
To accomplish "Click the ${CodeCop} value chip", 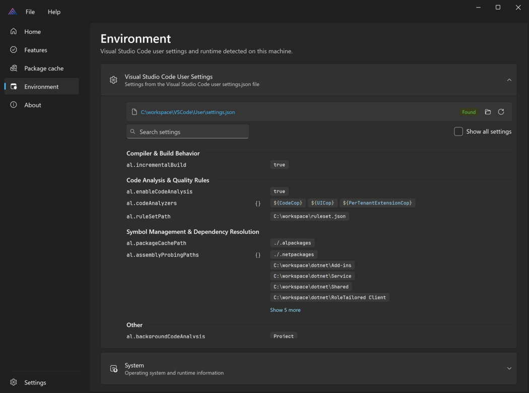I will point(288,203).
